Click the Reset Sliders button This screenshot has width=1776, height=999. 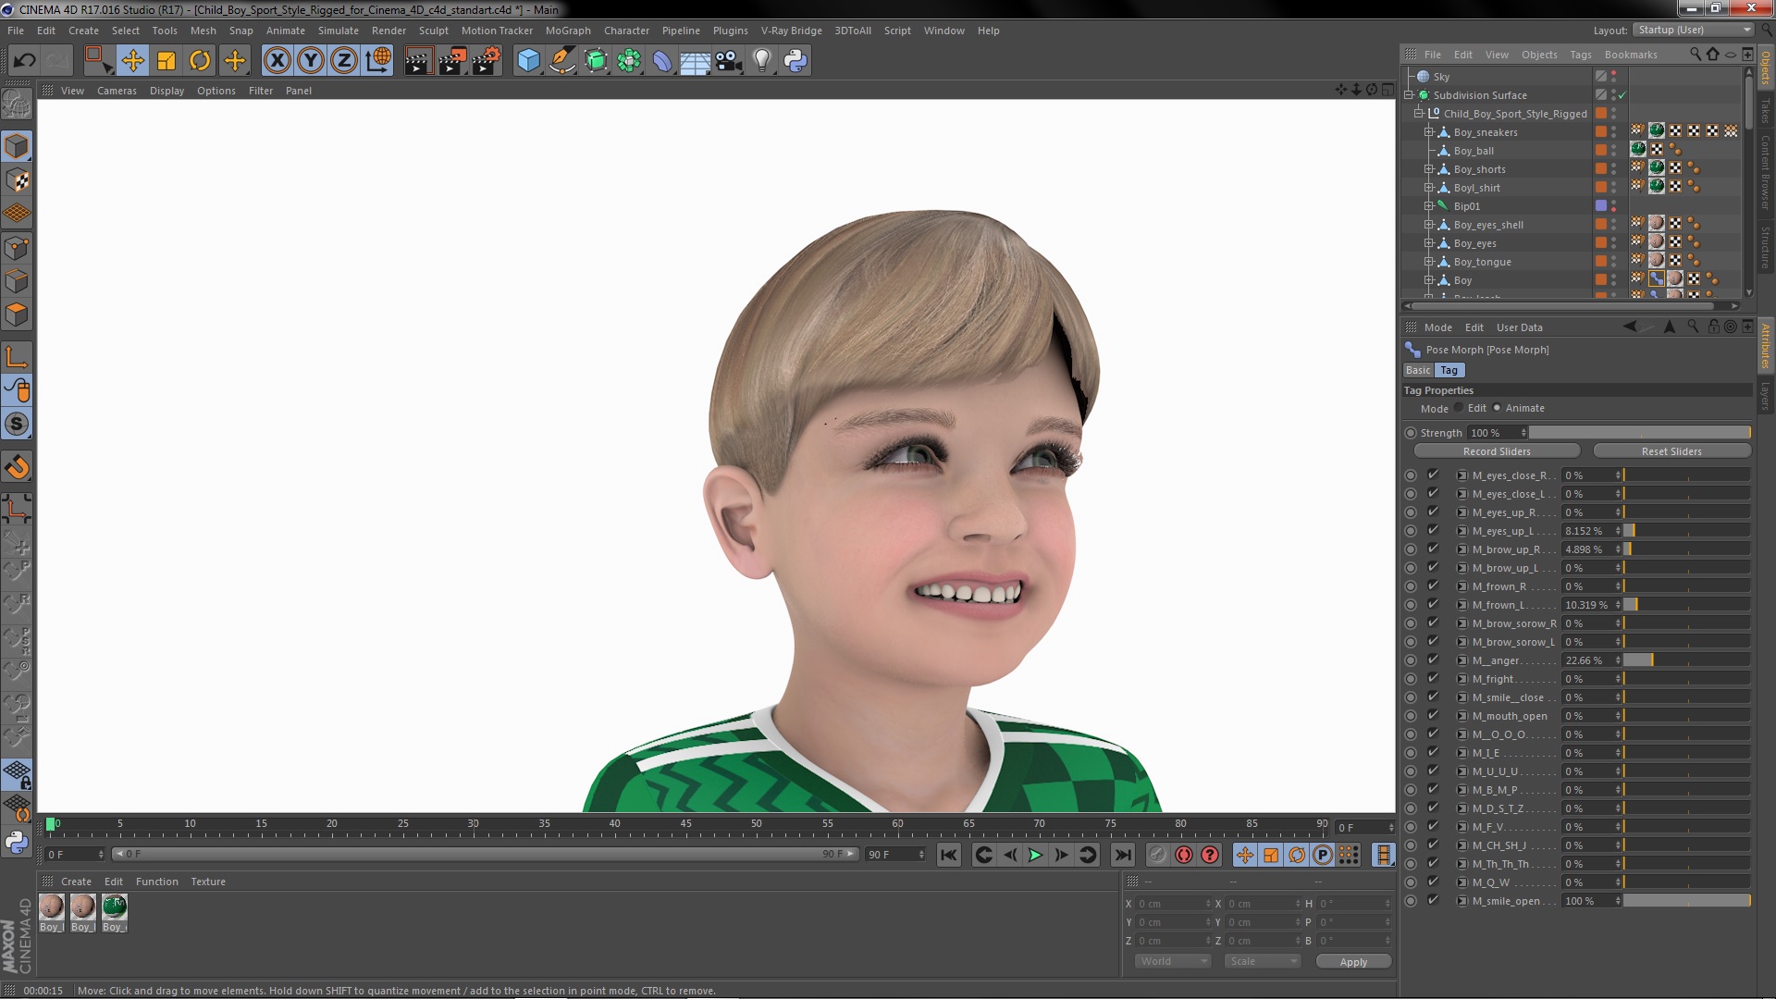pyautogui.click(x=1671, y=451)
